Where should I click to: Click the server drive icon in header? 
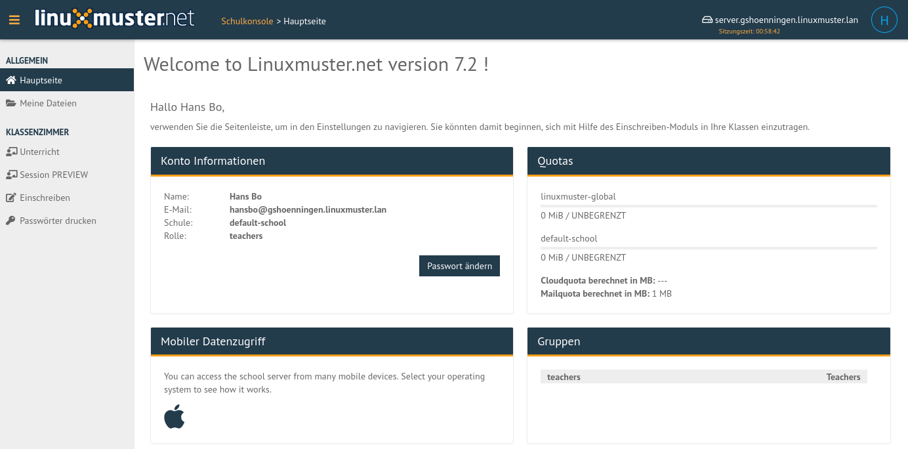[x=707, y=20]
